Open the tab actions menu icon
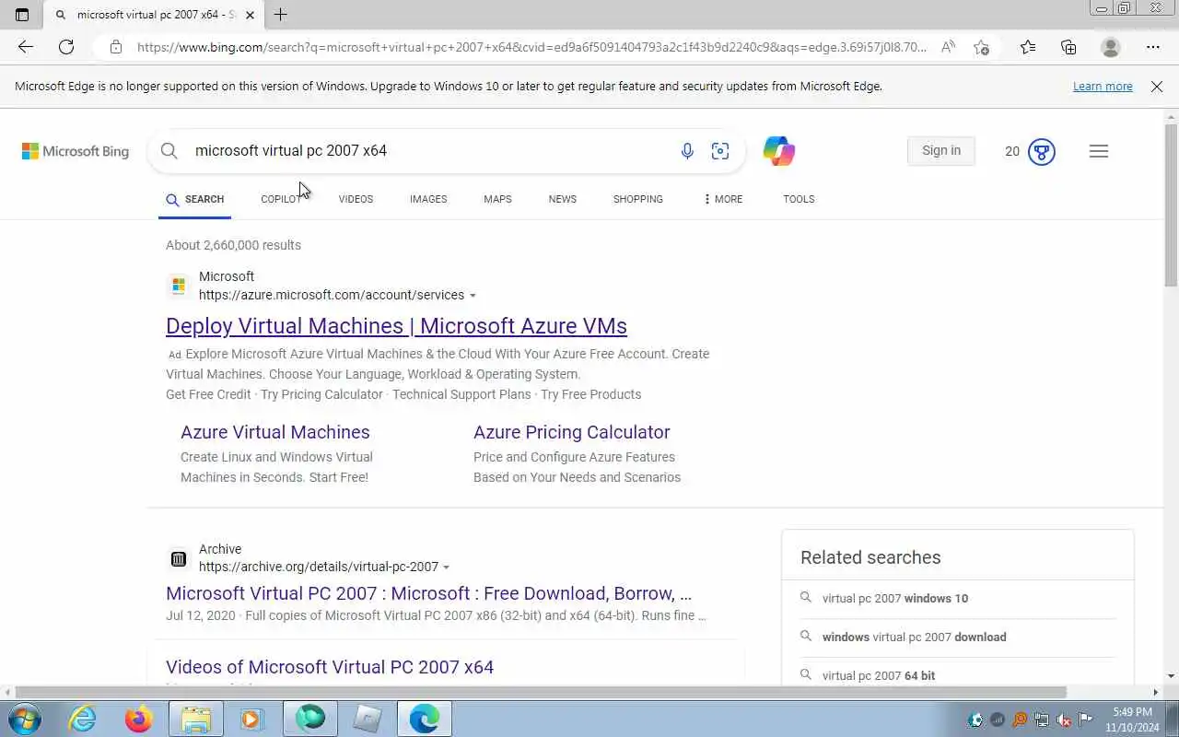 click(22, 15)
